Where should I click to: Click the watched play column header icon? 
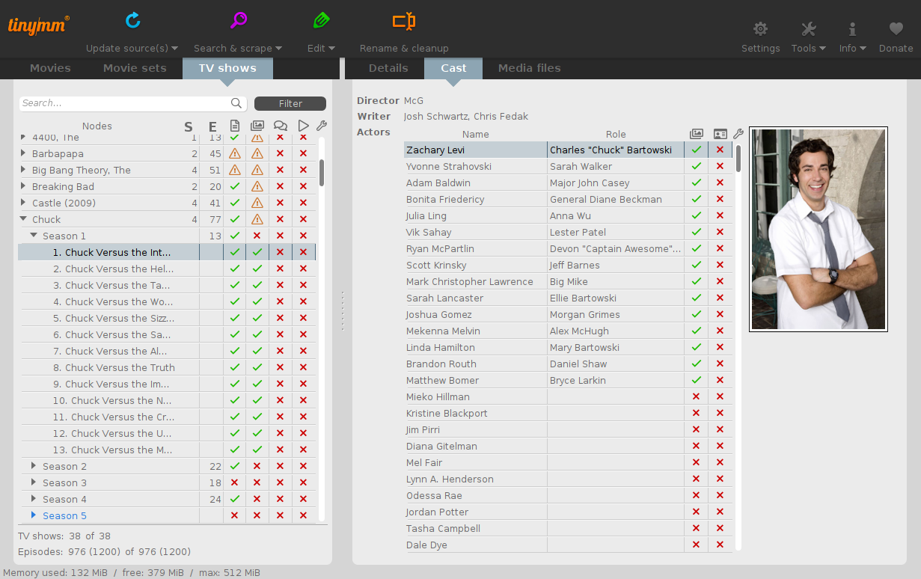coord(303,126)
